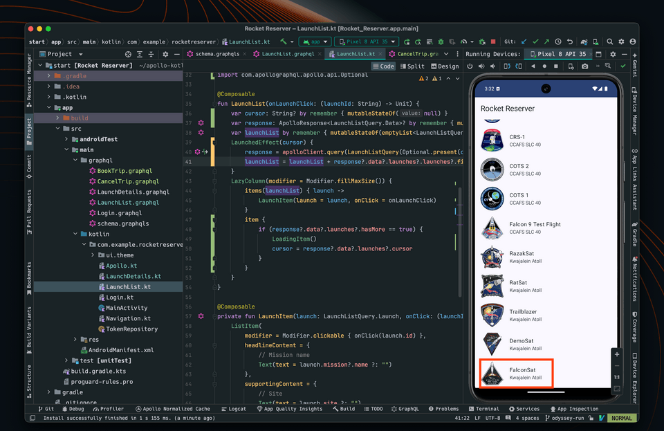The height and width of the screenshot is (431, 664).
Task: Rotate the emulator left icon
Action: pos(507,66)
